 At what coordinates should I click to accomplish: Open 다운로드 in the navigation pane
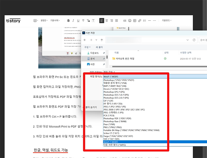[93, 53]
